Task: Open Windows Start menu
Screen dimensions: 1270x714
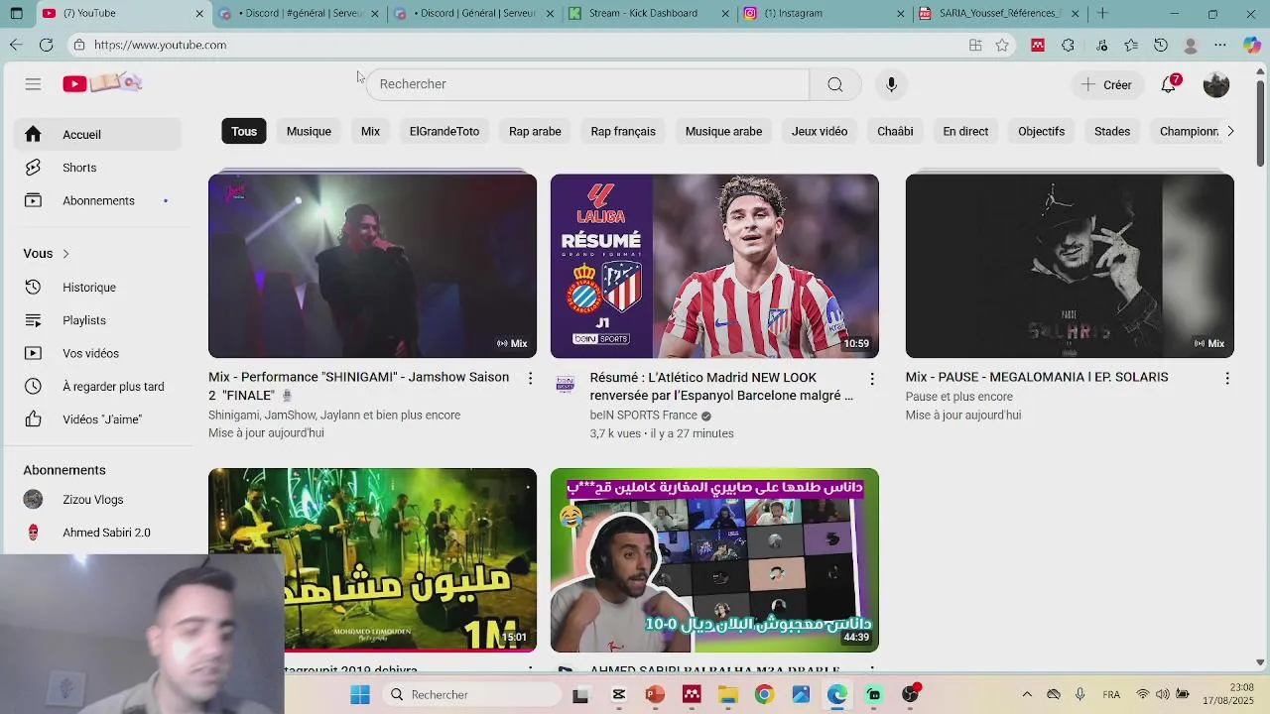Action: [x=359, y=695]
